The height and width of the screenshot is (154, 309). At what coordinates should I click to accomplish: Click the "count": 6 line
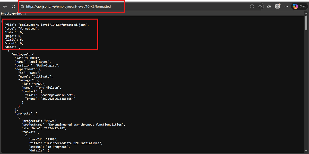14,43
